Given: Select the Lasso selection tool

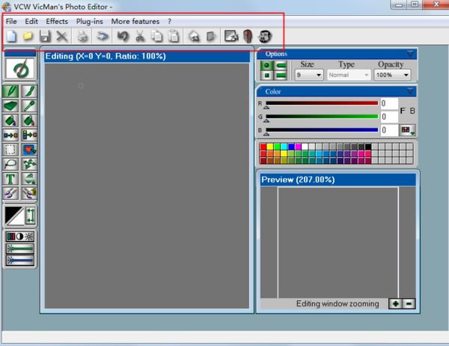Looking at the screenshot, I should coord(10,164).
